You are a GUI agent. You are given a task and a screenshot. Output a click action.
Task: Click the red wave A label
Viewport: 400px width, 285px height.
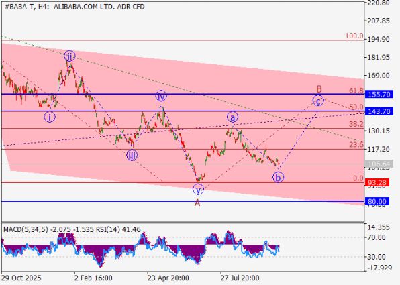[197, 203]
